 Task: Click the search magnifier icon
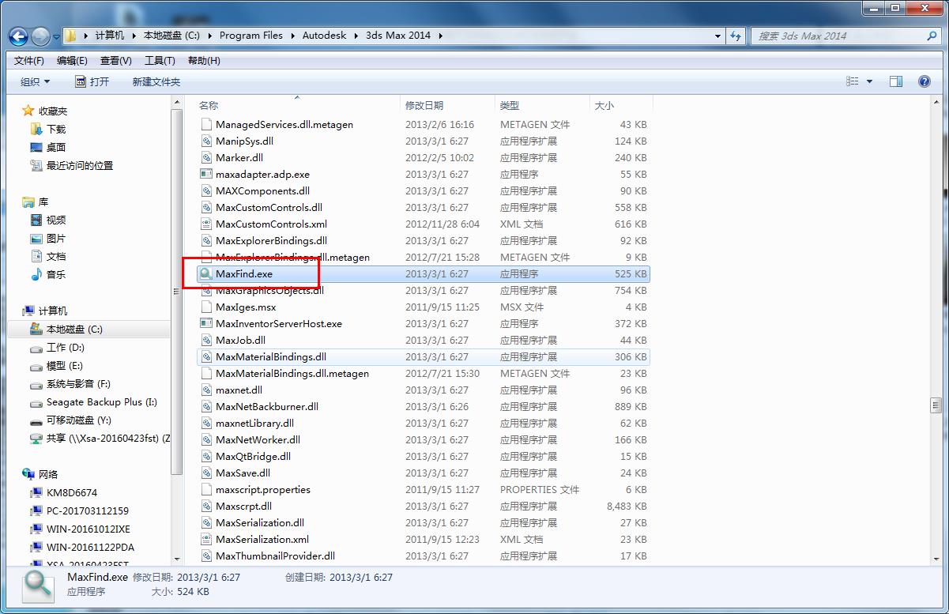pyautogui.click(x=932, y=36)
